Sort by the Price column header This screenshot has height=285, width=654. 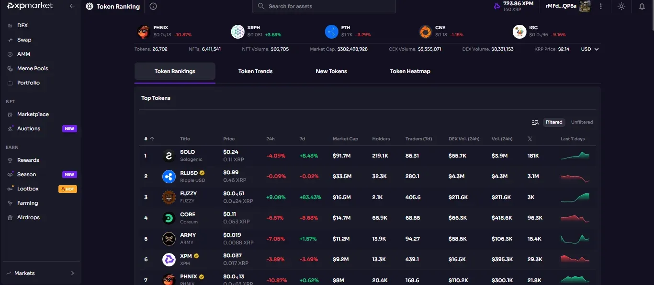click(x=229, y=139)
